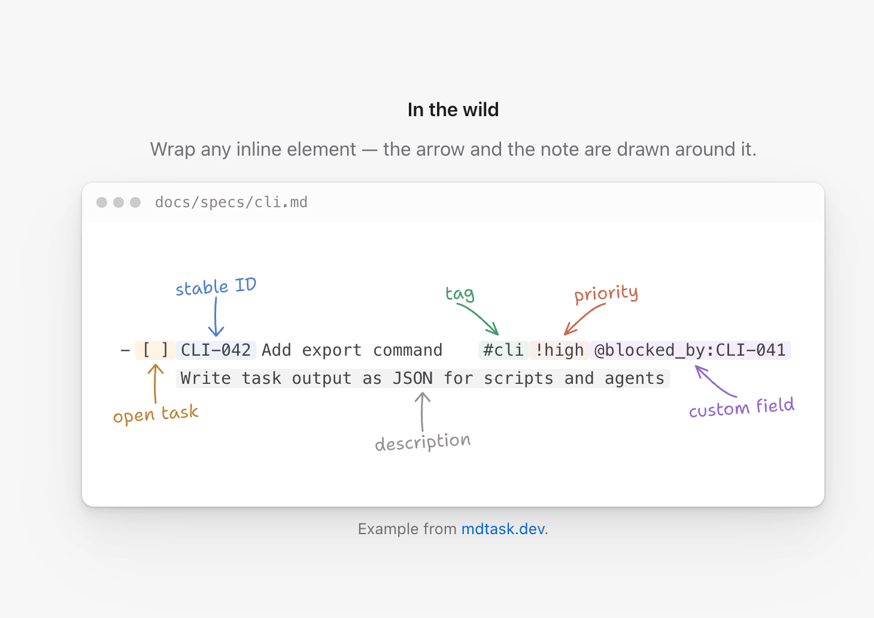
Task: Click the task description line about JSON
Action: pos(423,378)
